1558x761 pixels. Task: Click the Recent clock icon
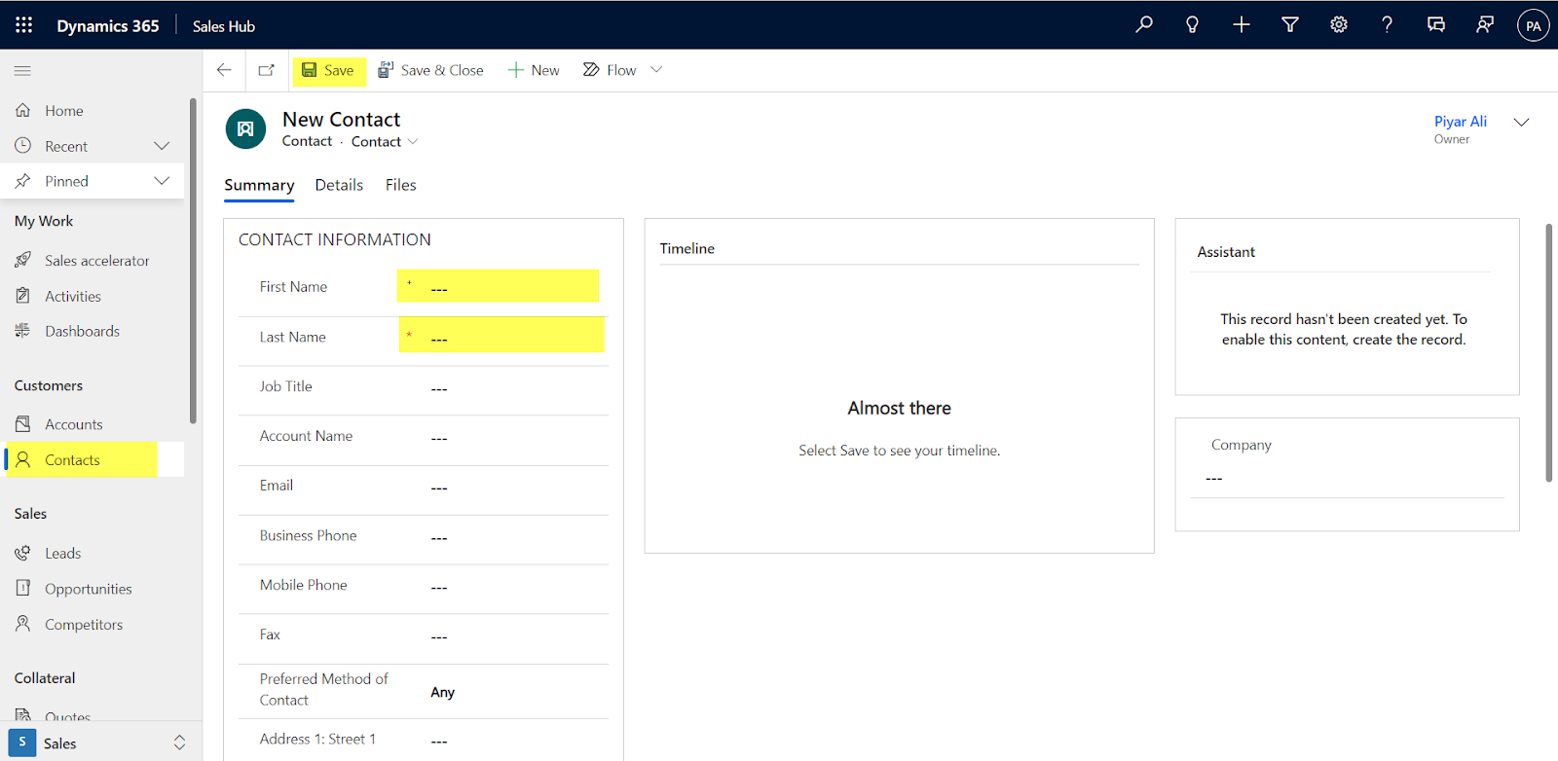pyautogui.click(x=23, y=146)
